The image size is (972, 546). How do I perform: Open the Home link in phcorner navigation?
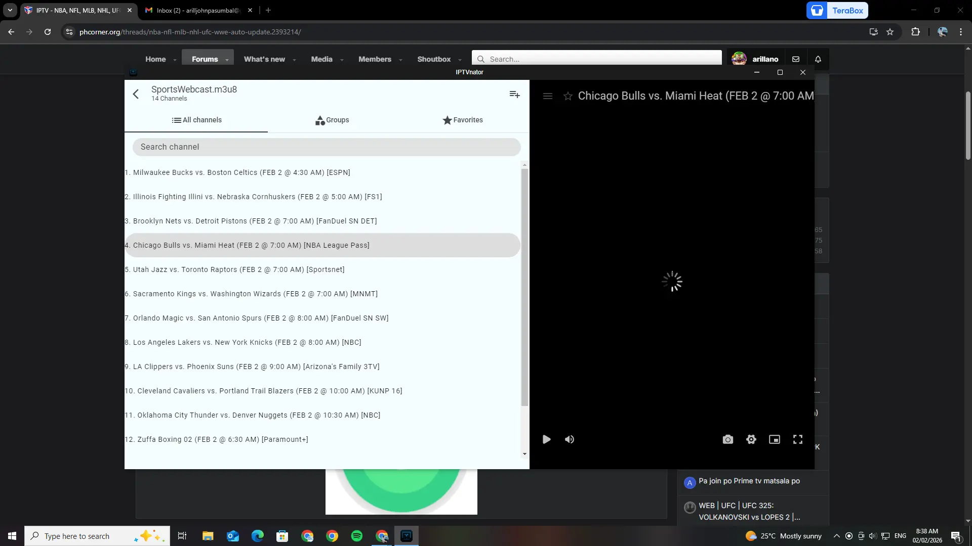[155, 59]
